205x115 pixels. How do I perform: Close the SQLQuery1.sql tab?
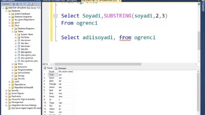click(119, 1)
